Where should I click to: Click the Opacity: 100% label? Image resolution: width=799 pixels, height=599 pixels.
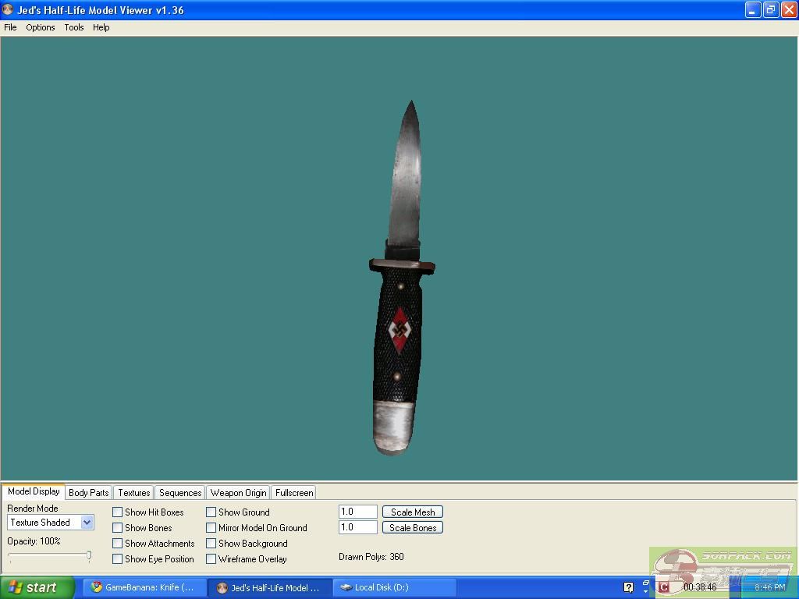34,541
